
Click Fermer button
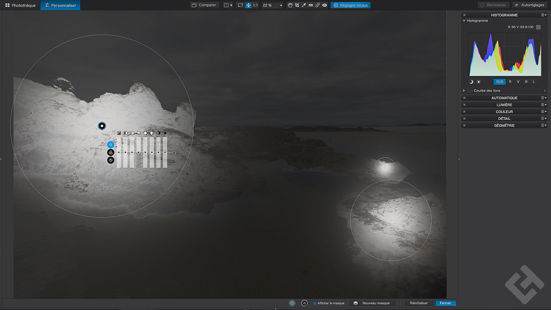[x=445, y=303]
